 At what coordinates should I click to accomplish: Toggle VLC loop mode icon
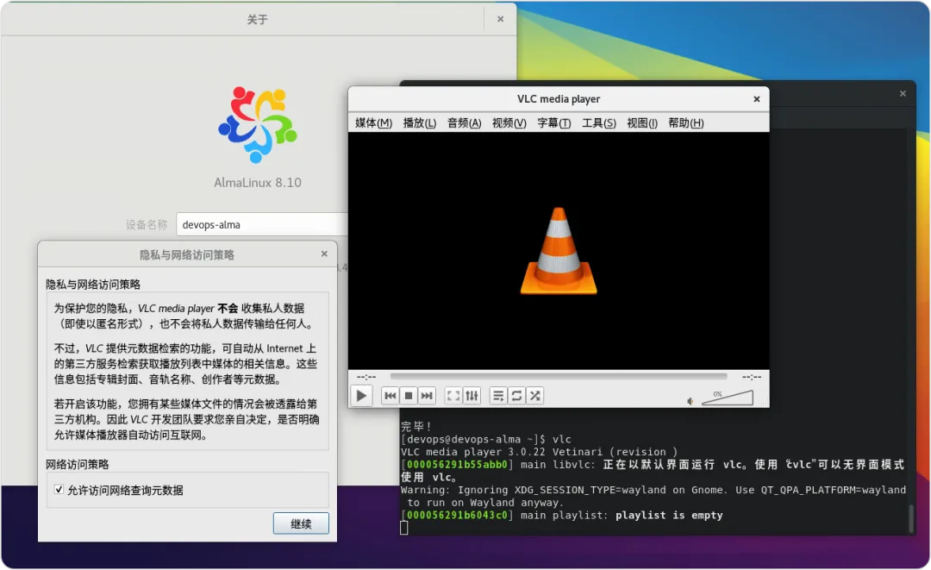click(516, 396)
